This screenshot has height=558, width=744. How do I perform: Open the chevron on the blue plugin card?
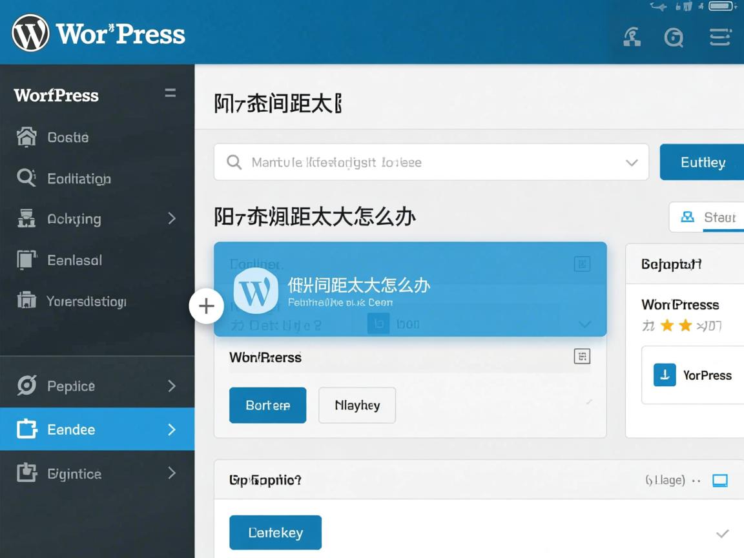pos(584,325)
